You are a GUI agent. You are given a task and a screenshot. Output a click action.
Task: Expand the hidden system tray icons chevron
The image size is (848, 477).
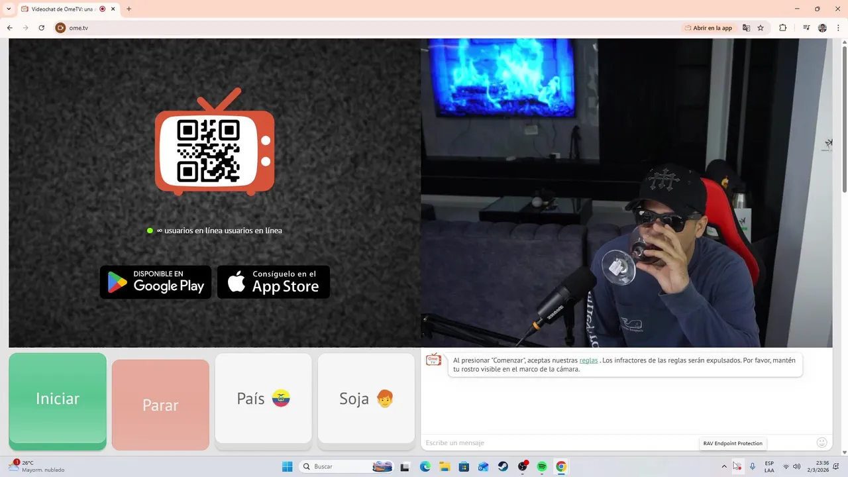tap(724, 466)
